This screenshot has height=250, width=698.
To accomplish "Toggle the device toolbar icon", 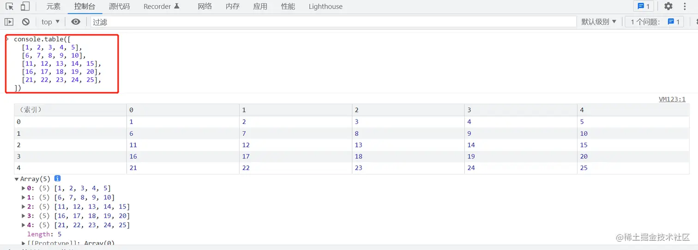I will (x=25, y=6).
